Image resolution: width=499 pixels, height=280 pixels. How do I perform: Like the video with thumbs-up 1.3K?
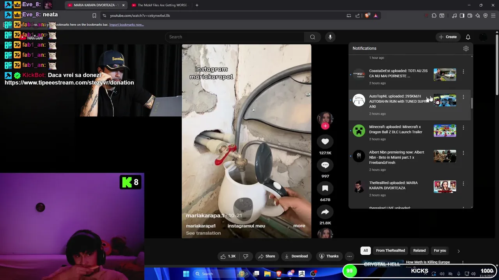point(228,256)
